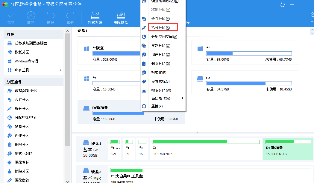Screen dimensions: 314x183
Task: Open the 迁移系统 toolbar tool
Action: point(95,18)
